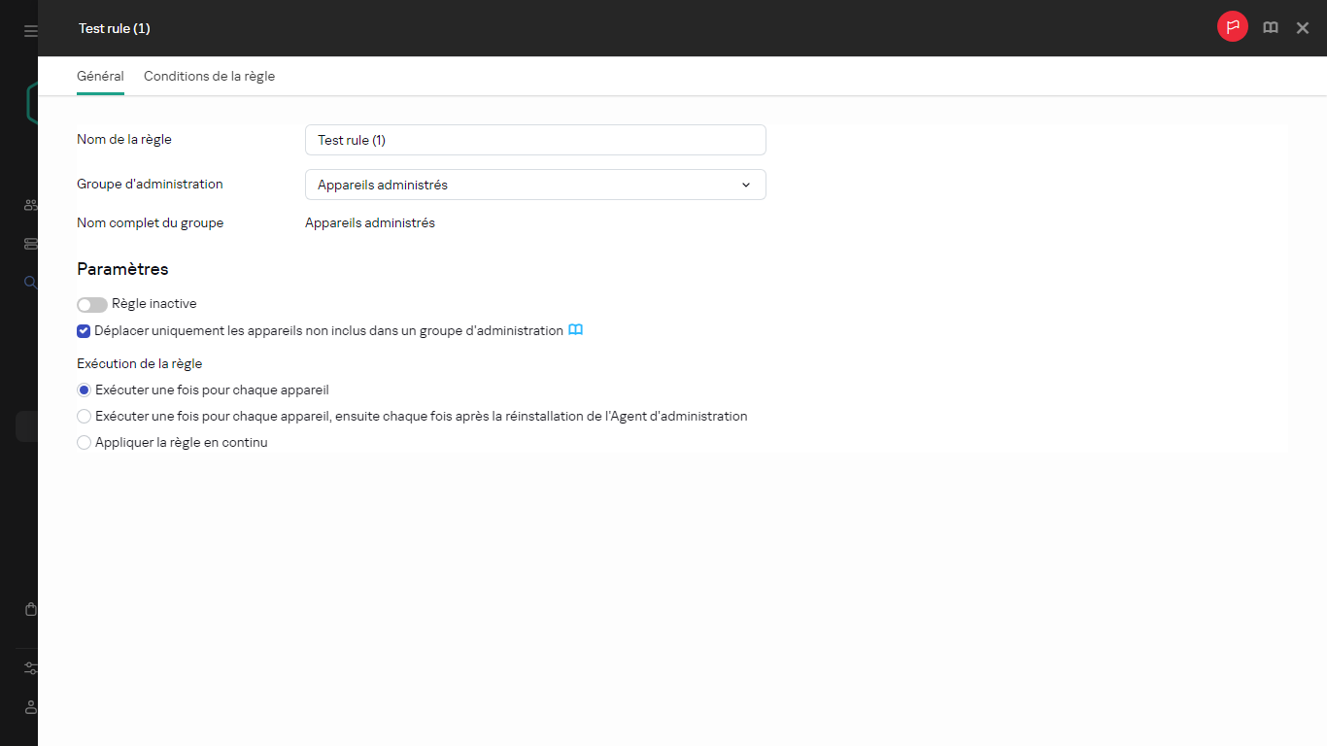Click the red flag notifications icon
This screenshot has width=1327, height=746.
click(1232, 27)
